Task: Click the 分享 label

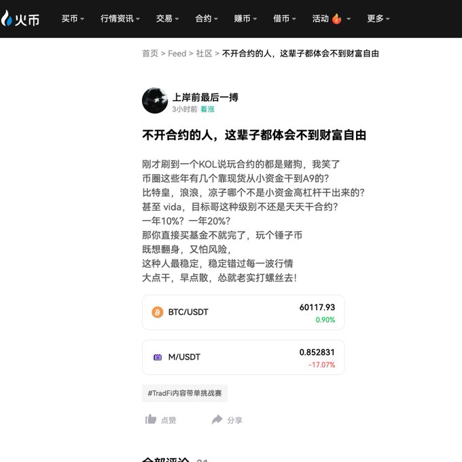Action: (x=234, y=420)
